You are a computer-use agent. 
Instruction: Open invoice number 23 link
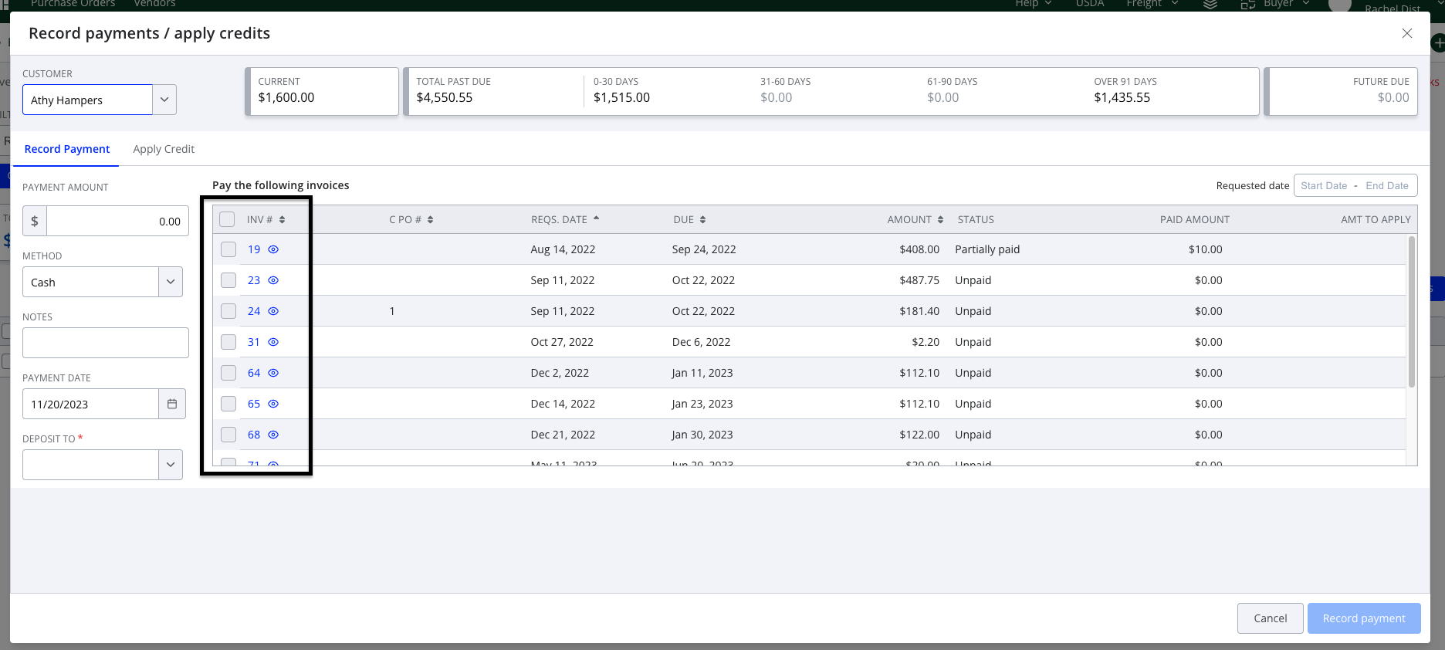coord(254,280)
